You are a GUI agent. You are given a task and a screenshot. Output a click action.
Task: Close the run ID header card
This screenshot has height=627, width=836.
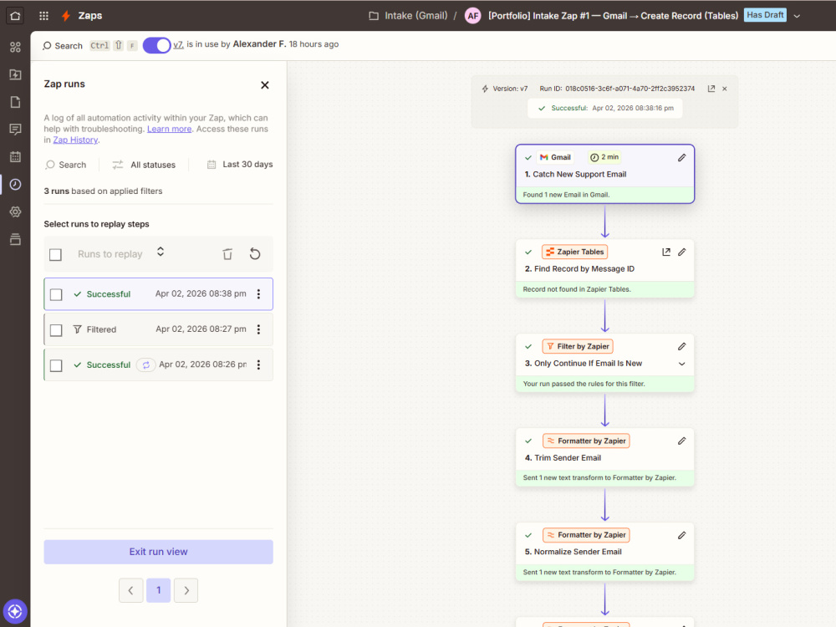pyautogui.click(x=725, y=89)
